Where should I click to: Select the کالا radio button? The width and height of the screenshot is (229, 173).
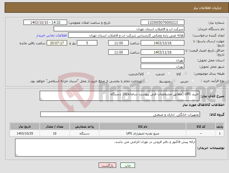click(185, 73)
